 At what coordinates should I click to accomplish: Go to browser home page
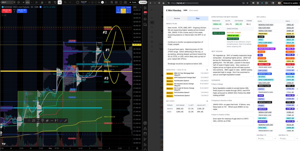[x=163, y=3]
